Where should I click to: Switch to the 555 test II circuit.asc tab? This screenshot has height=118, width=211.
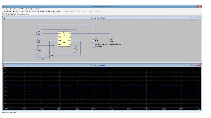[x=9, y=14]
